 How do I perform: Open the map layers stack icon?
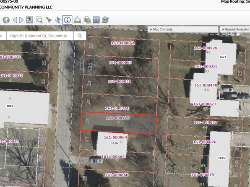click(105, 20)
